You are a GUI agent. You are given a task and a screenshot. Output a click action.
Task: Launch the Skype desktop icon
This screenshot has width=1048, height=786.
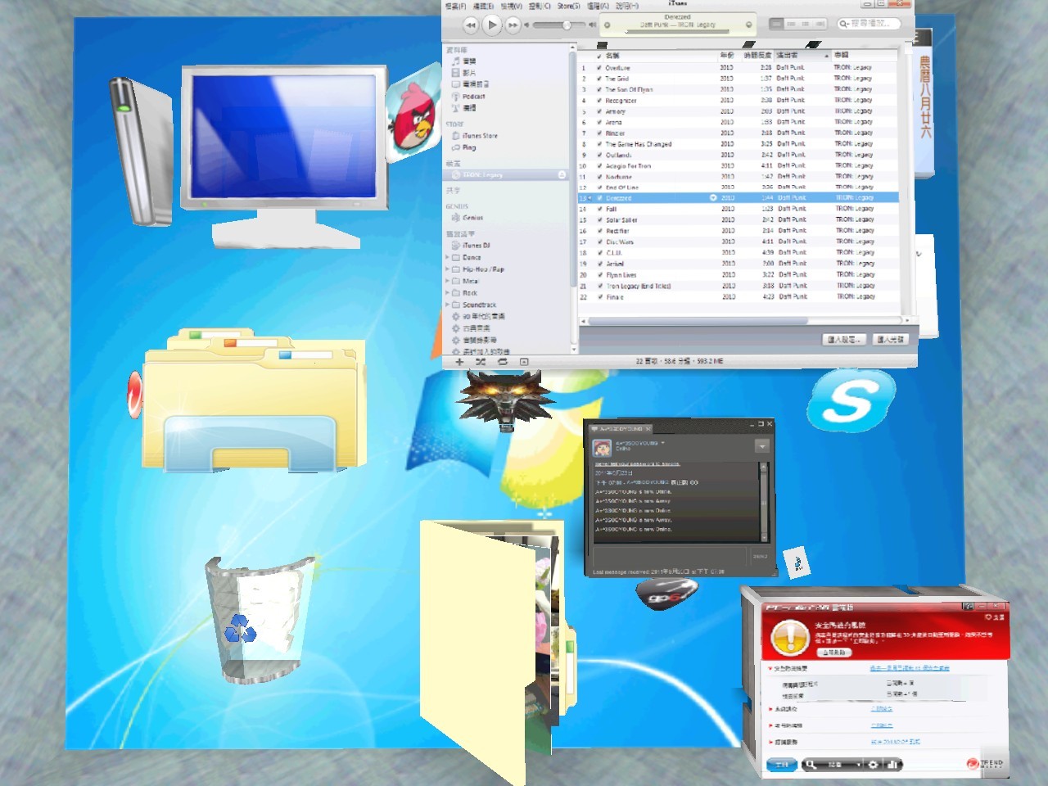850,400
